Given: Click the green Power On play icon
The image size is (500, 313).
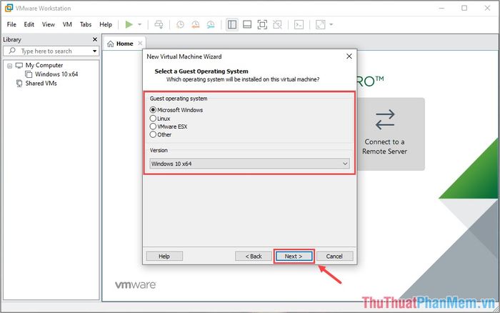Looking at the screenshot, I should pos(129,24).
